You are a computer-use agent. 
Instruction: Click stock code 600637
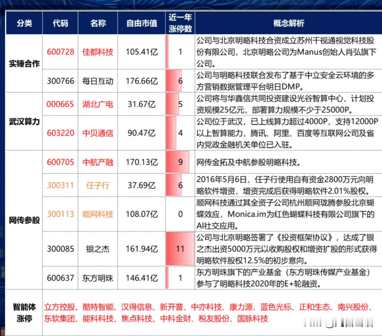tap(61, 278)
